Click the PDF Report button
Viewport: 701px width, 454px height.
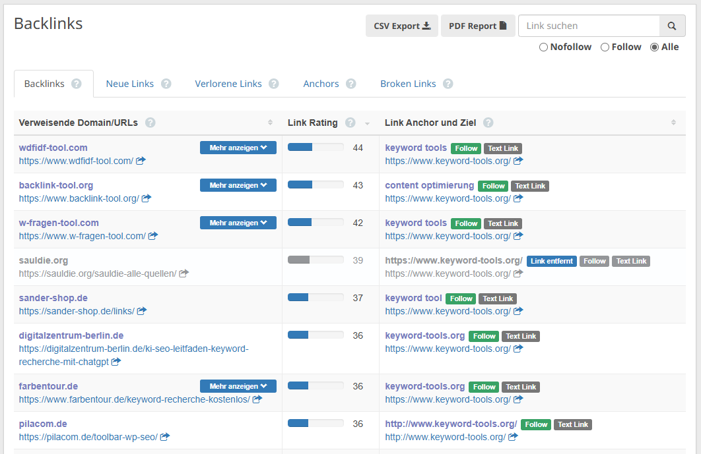(477, 26)
